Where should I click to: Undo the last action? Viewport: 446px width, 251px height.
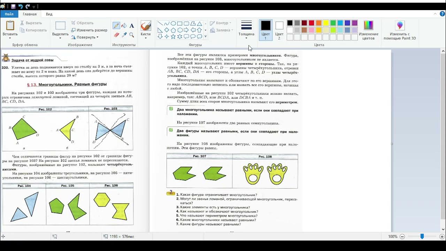pos(20,7)
